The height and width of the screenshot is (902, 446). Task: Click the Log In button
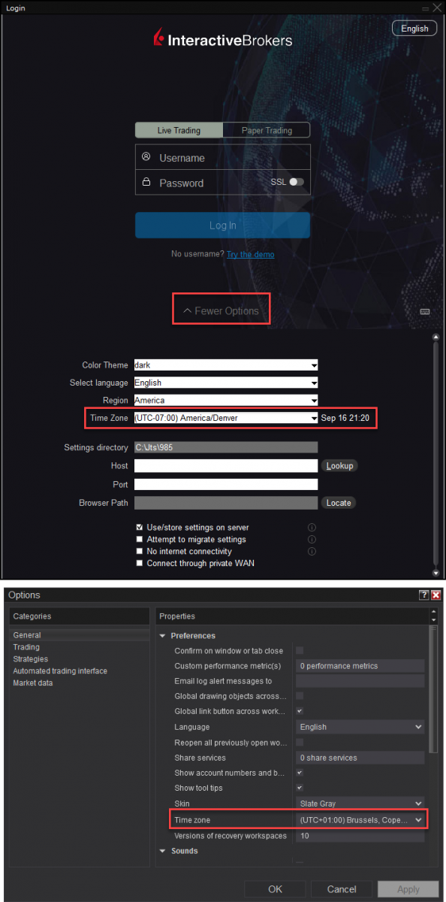point(222,225)
